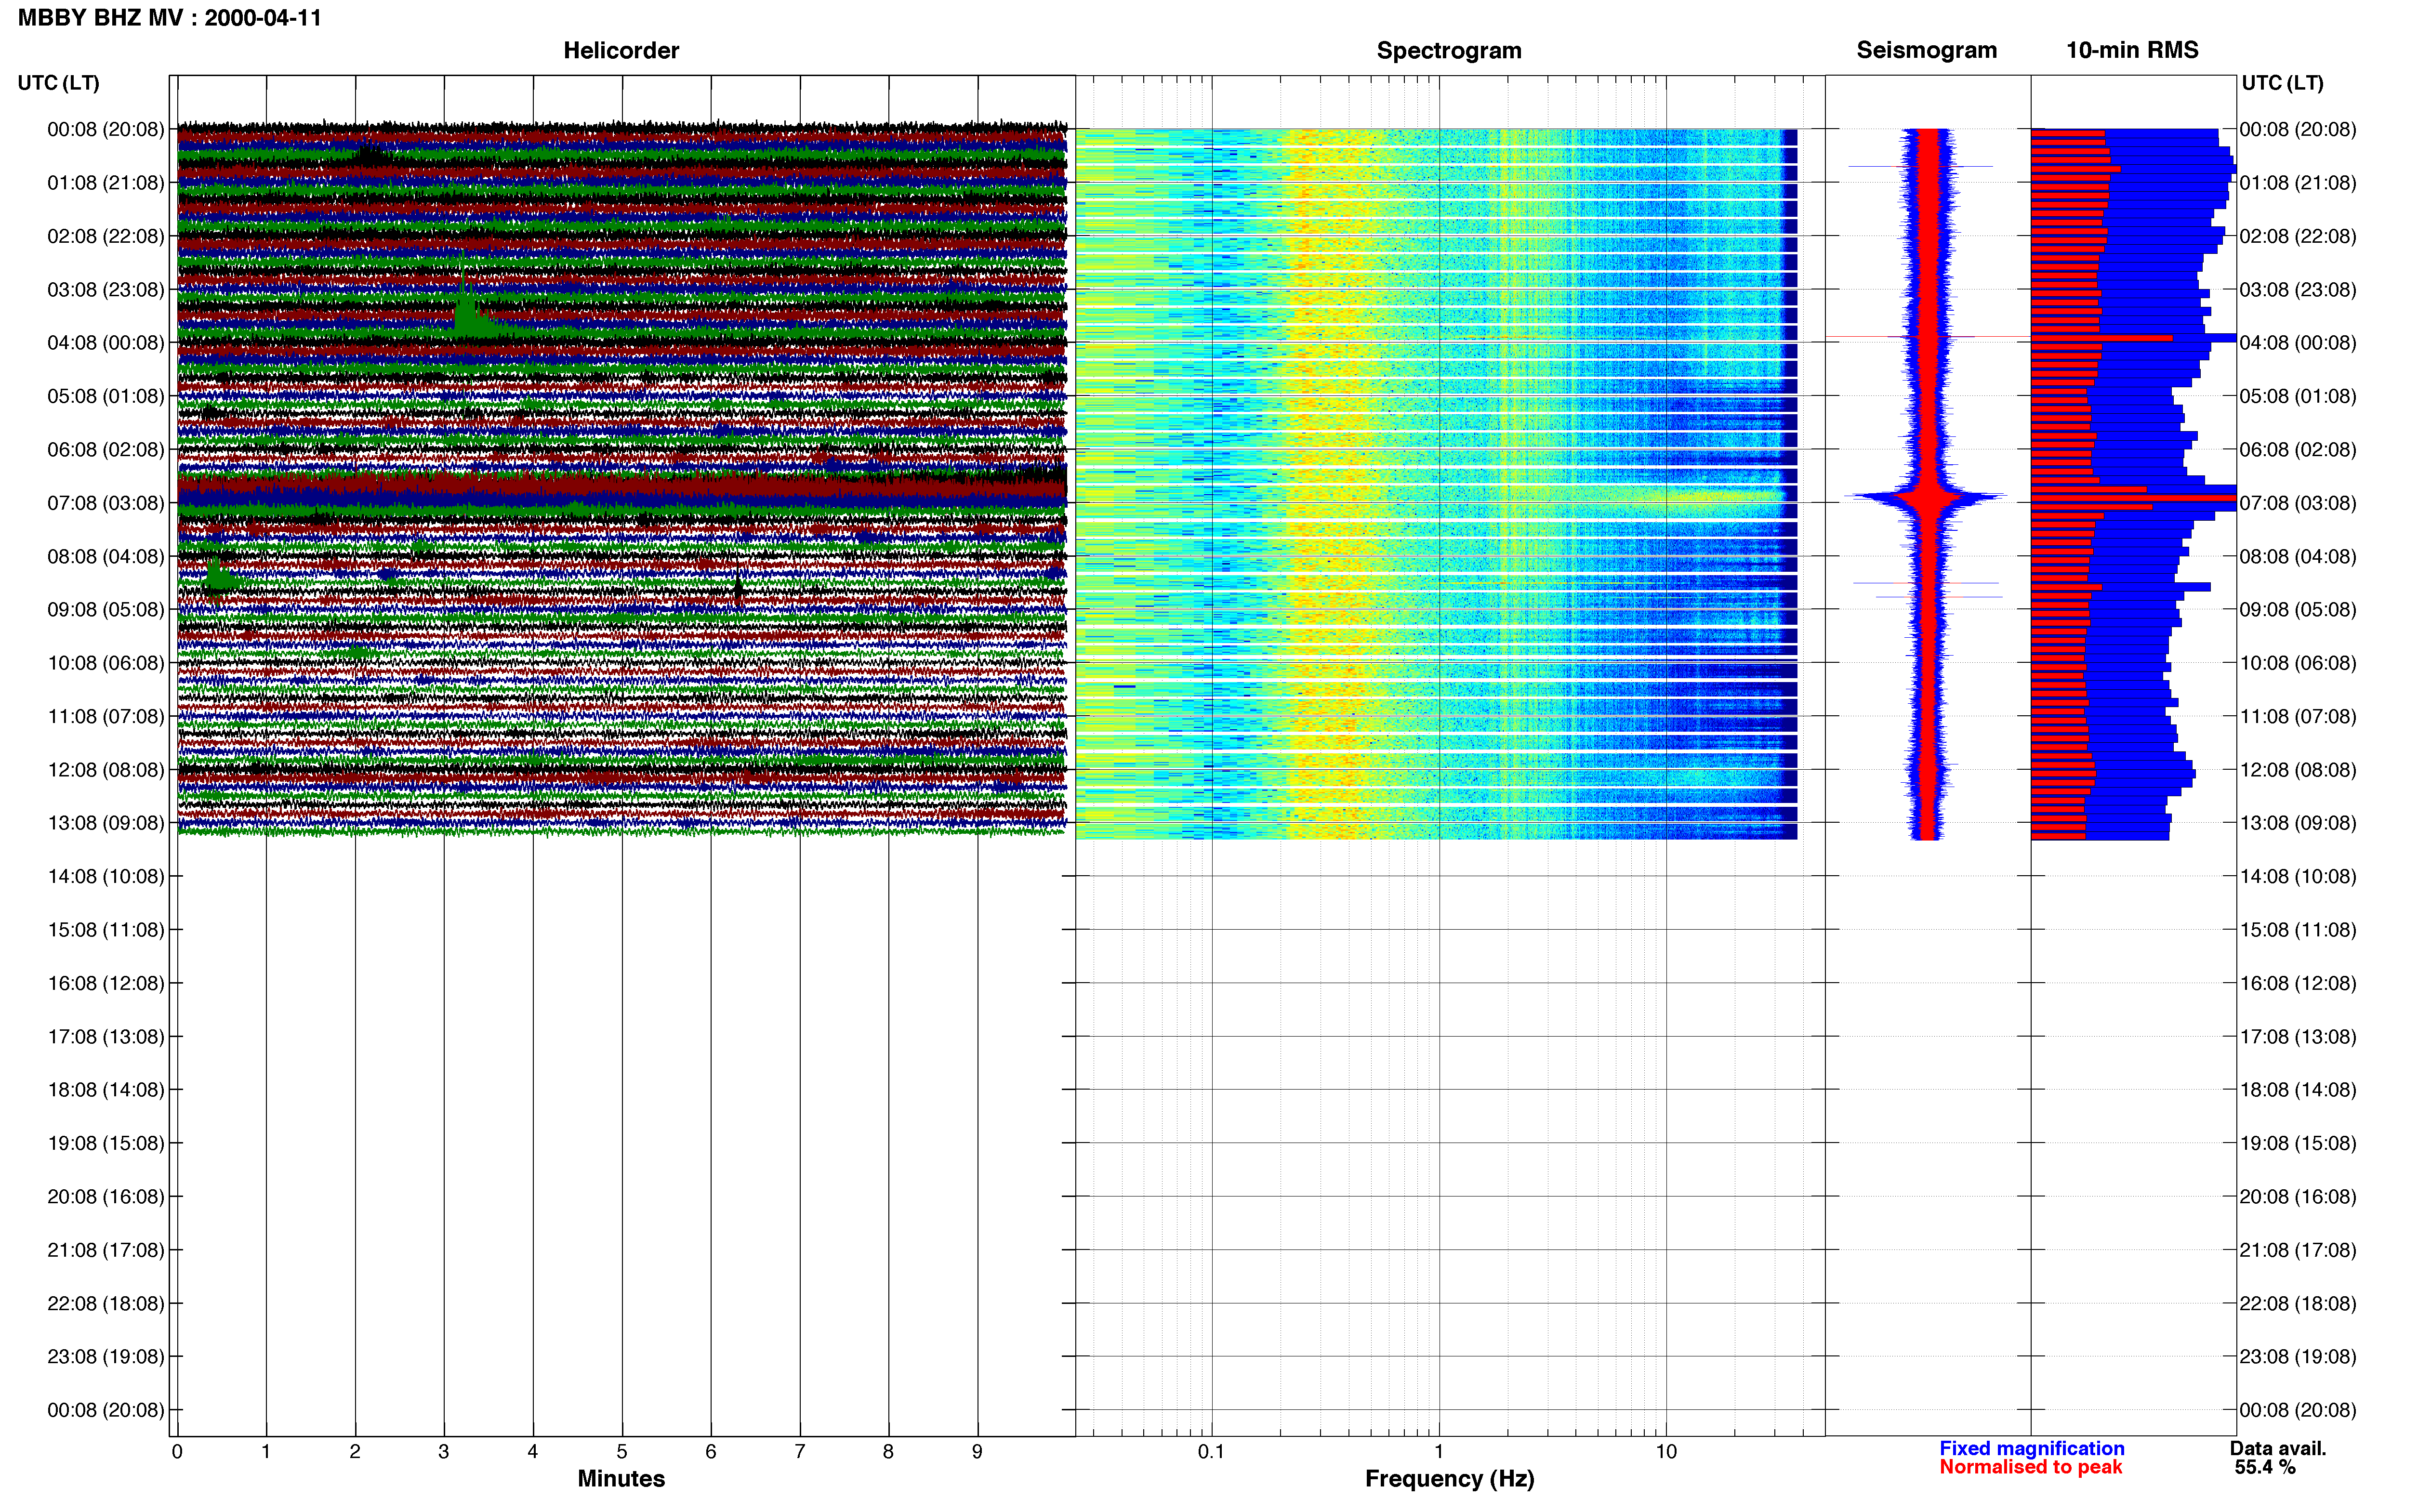Select the 10-min RMS panel heading

(2132, 50)
